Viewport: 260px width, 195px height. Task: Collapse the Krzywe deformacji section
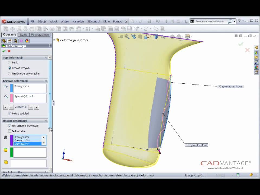(45, 81)
